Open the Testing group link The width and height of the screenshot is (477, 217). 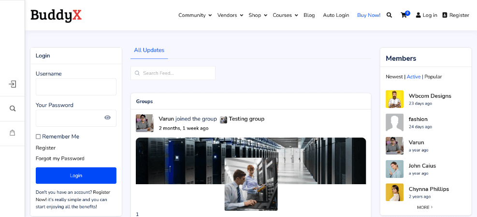click(246, 119)
